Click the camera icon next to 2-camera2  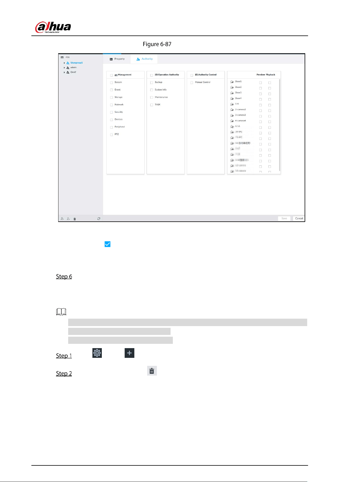pos(232,110)
